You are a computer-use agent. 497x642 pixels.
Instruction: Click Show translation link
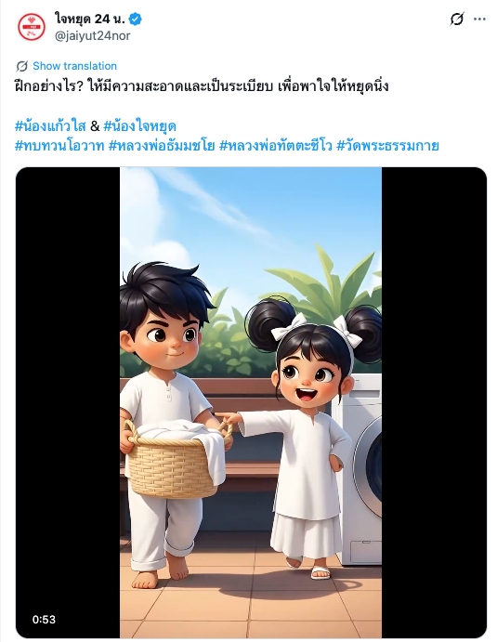74,66
